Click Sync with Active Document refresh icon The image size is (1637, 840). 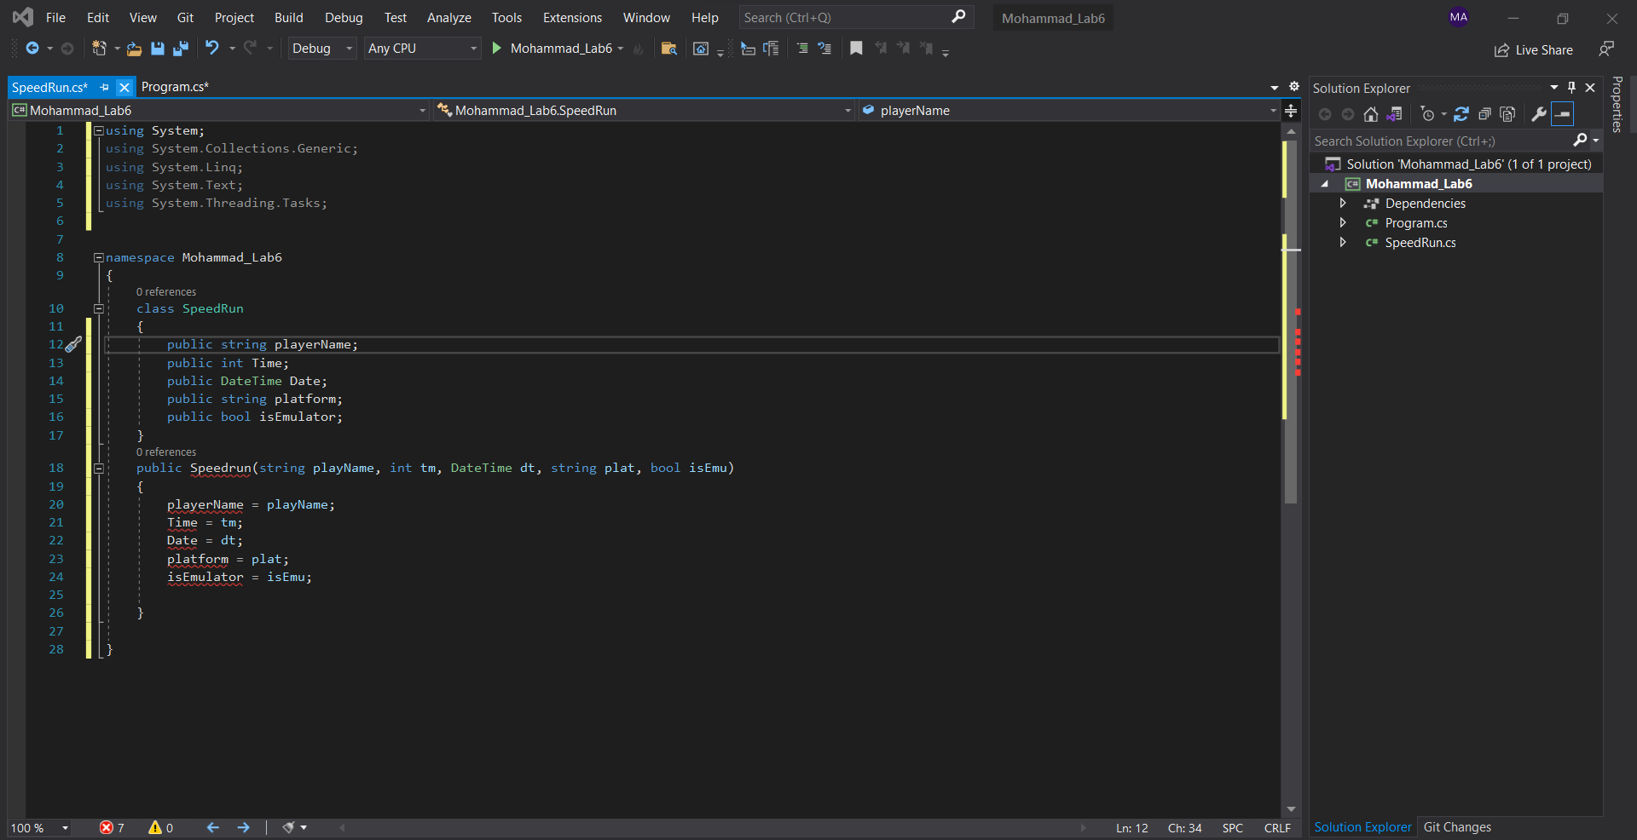[1461, 114]
